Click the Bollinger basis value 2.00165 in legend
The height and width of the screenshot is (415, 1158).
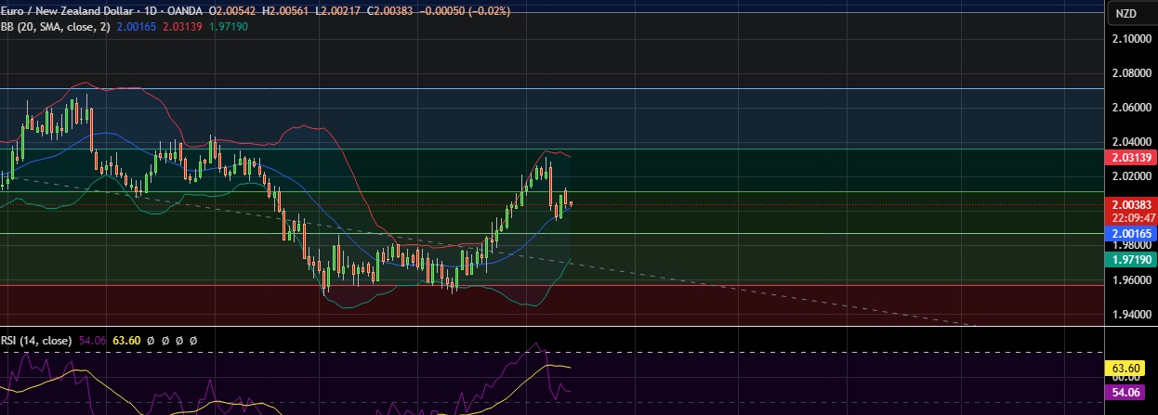point(138,27)
